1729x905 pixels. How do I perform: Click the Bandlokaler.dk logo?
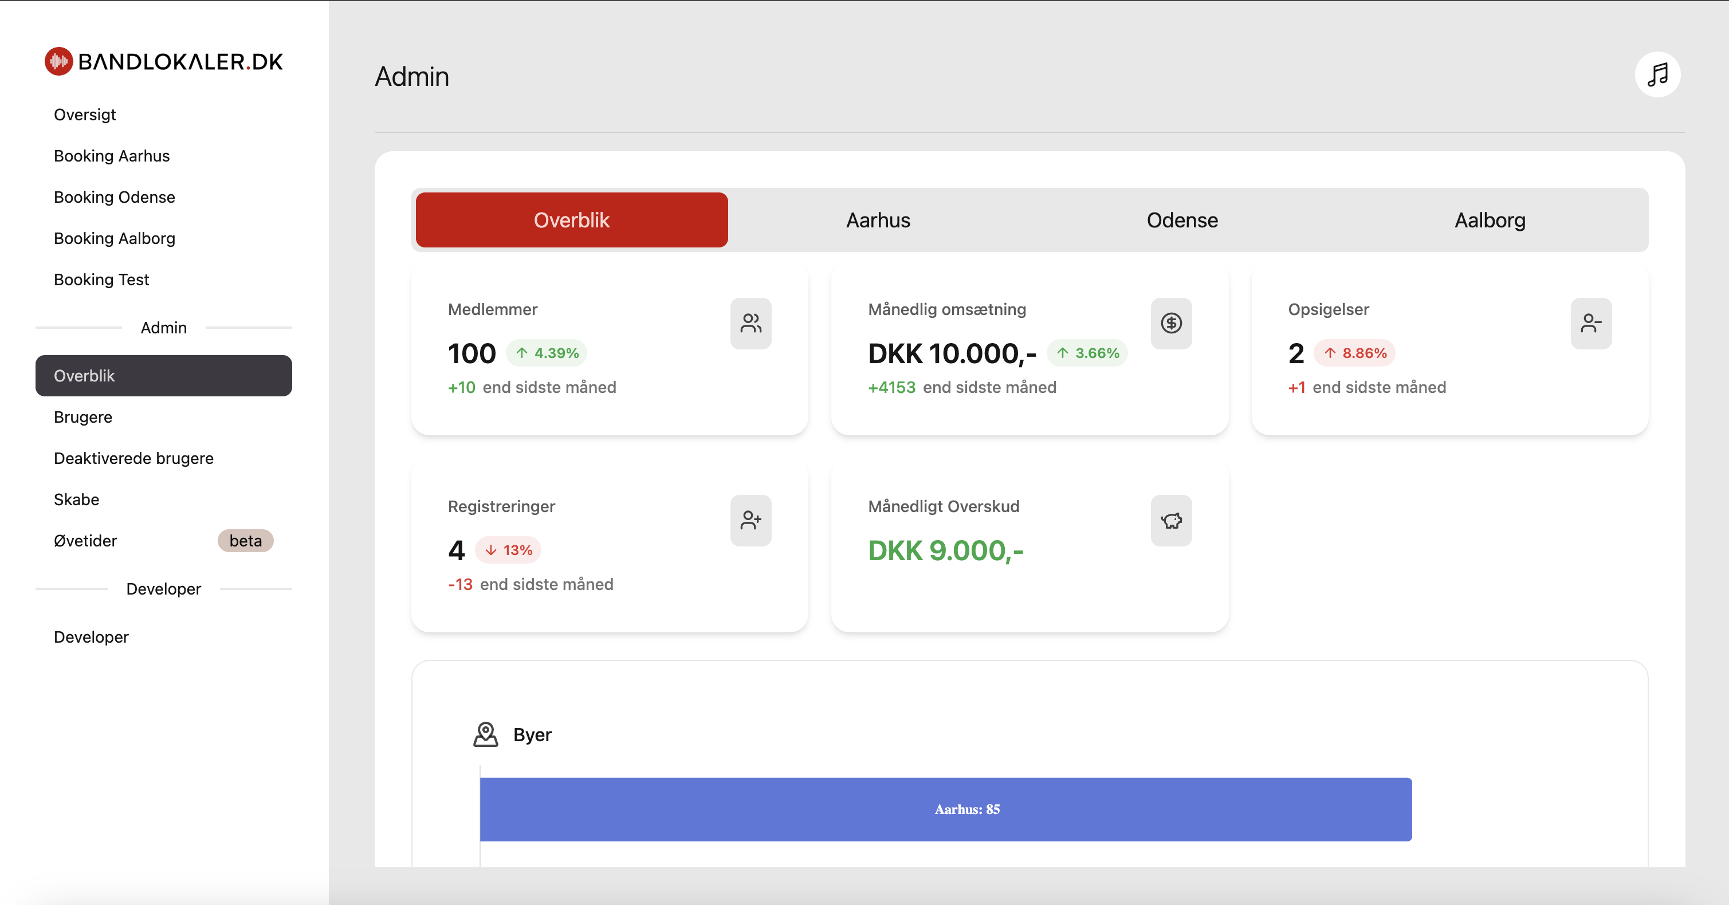pyautogui.click(x=163, y=61)
